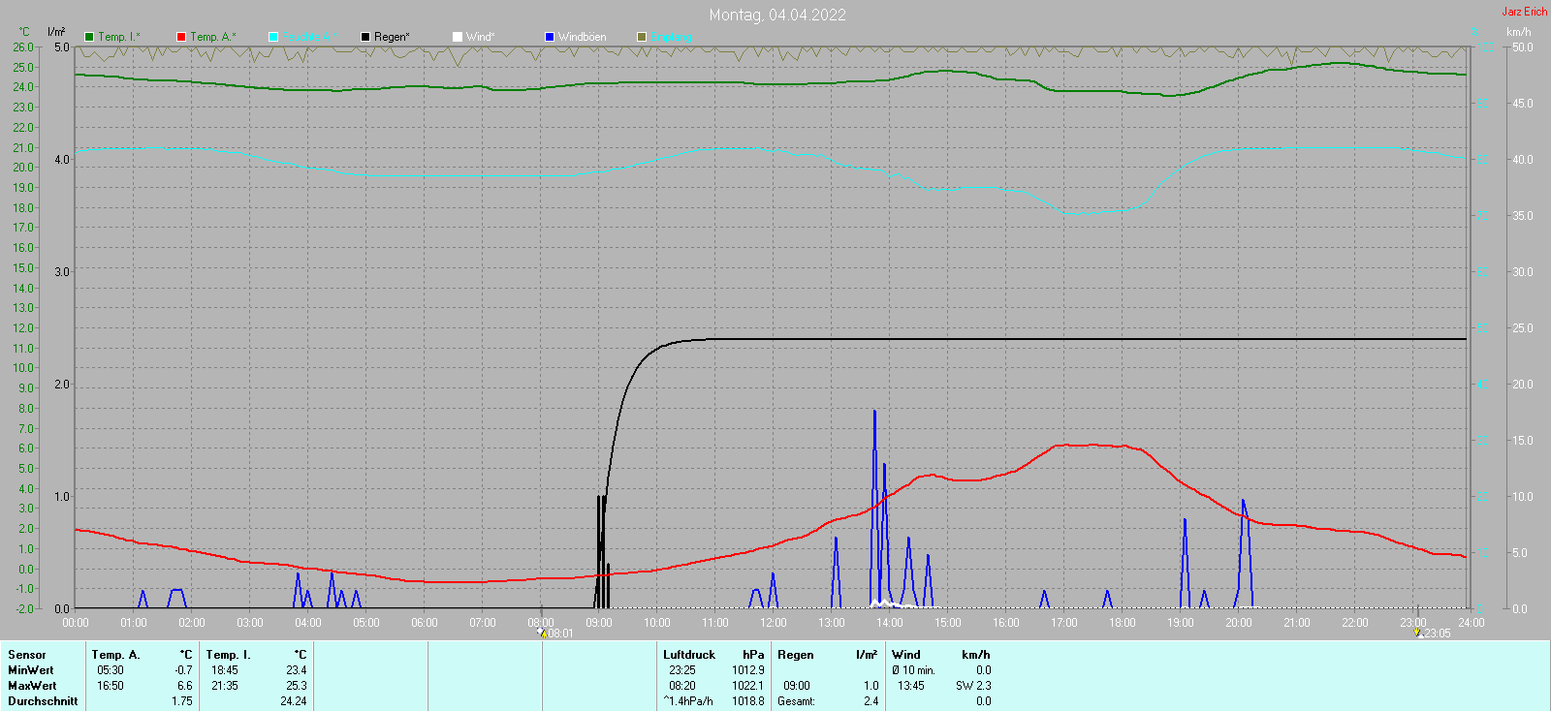Click the Jarz Erich text
1551x711 pixels.
tap(1524, 12)
